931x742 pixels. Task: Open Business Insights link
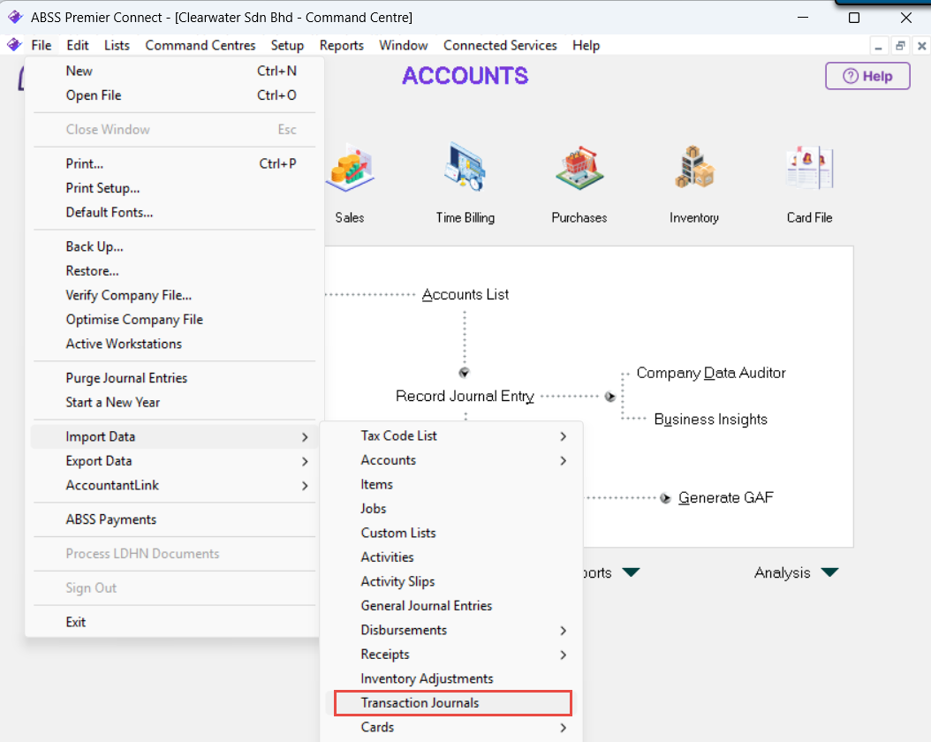click(x=710, y=420)
